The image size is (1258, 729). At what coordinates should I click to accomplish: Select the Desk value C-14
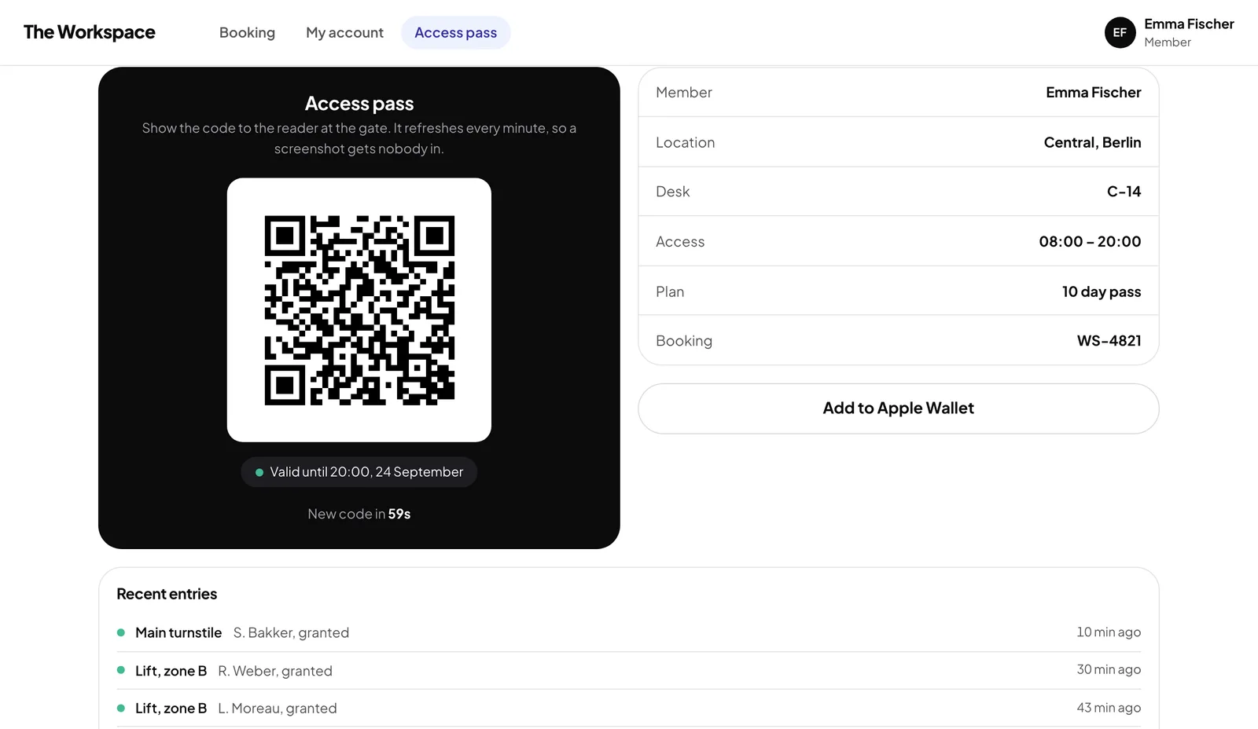tap(1124, 192)
